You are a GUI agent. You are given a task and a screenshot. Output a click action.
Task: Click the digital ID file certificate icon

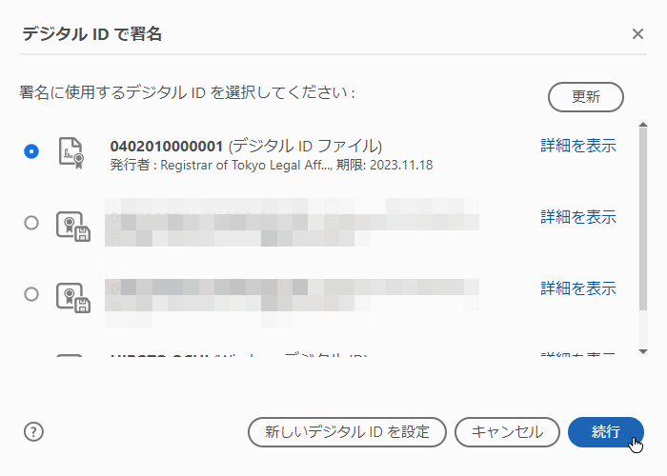(x=71, y=152)
